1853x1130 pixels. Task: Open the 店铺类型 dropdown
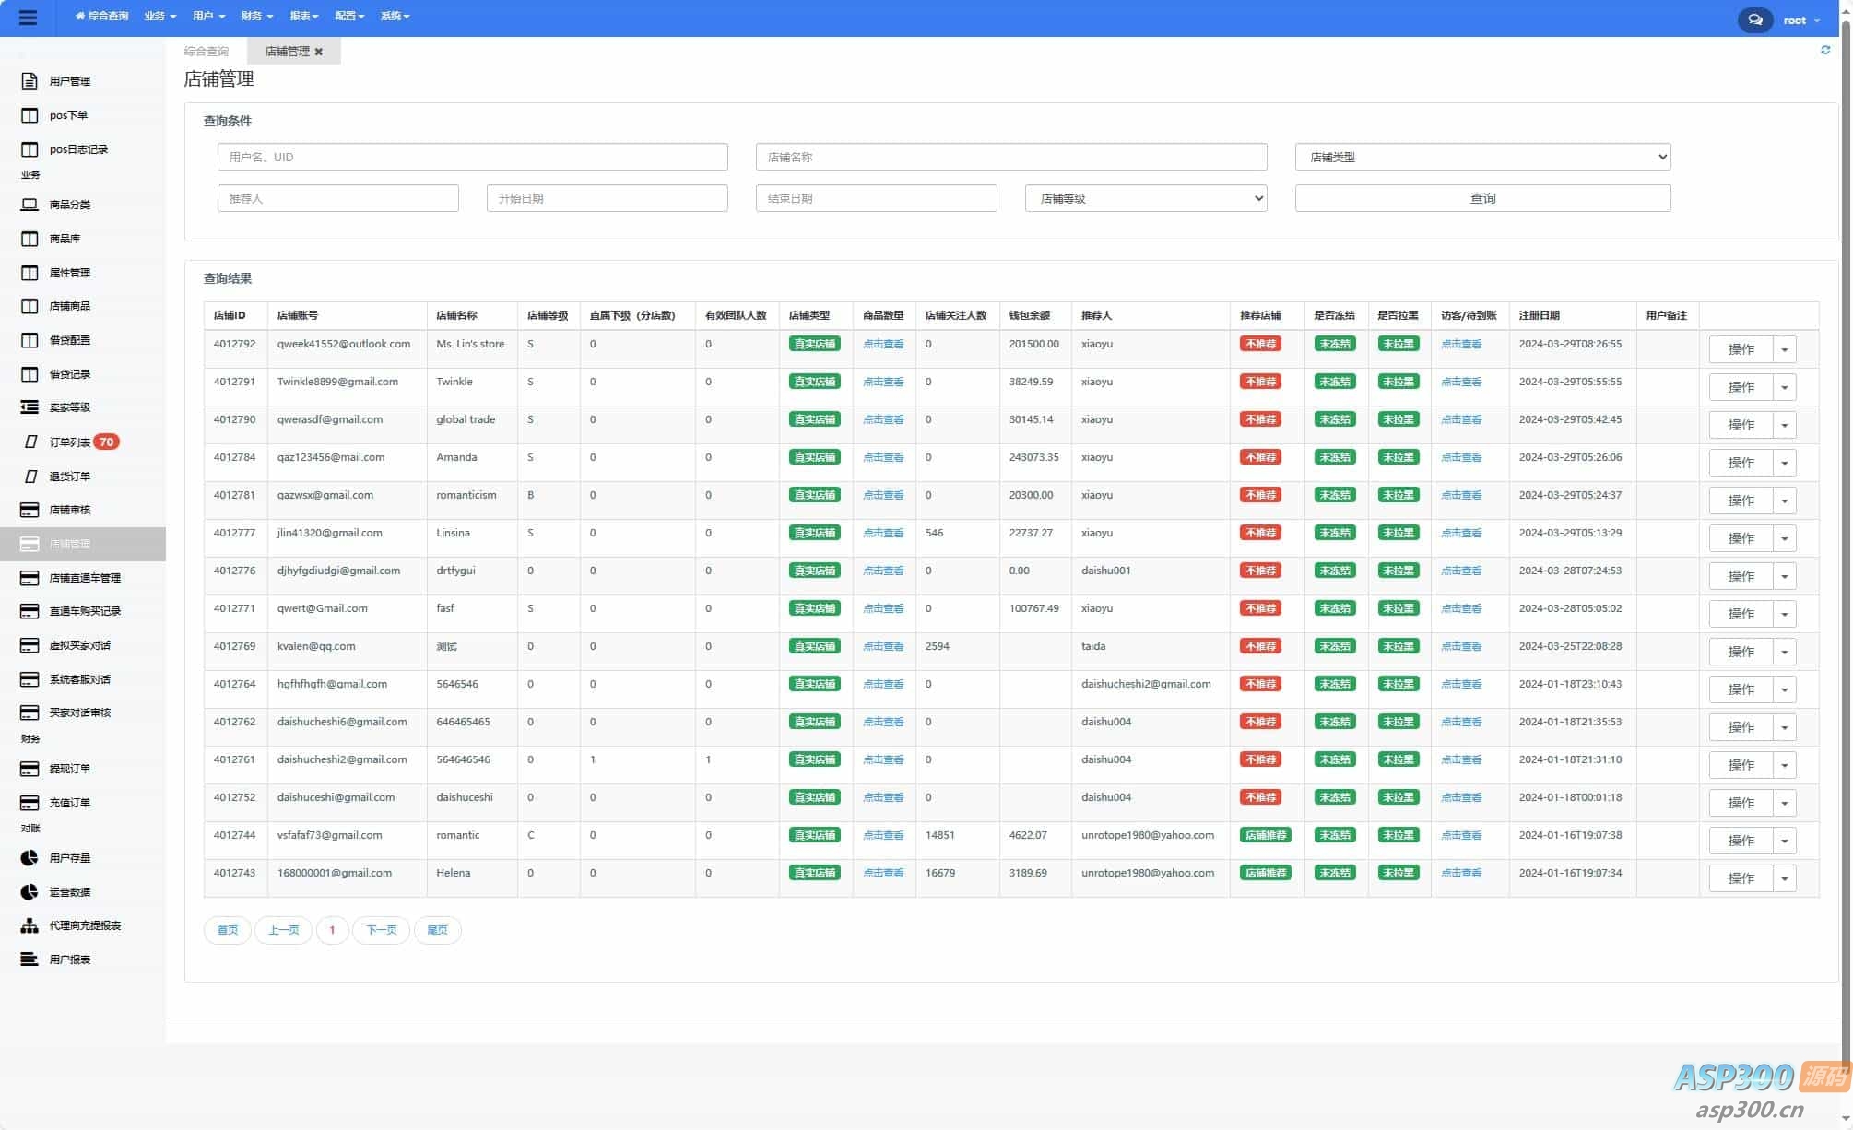[x=1481, y=157]
